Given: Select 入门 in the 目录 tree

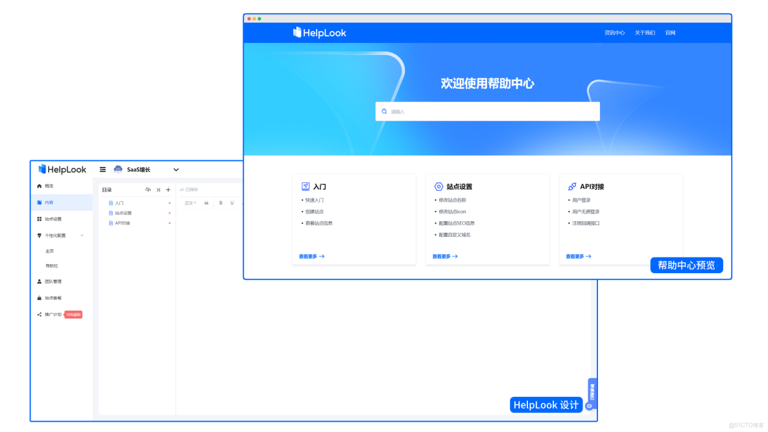Looking at the screenshot, I should pyautogui.click(x=119, y=203).
